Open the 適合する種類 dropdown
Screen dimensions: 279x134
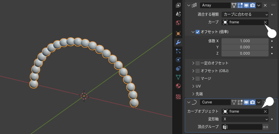pos(245,14)
